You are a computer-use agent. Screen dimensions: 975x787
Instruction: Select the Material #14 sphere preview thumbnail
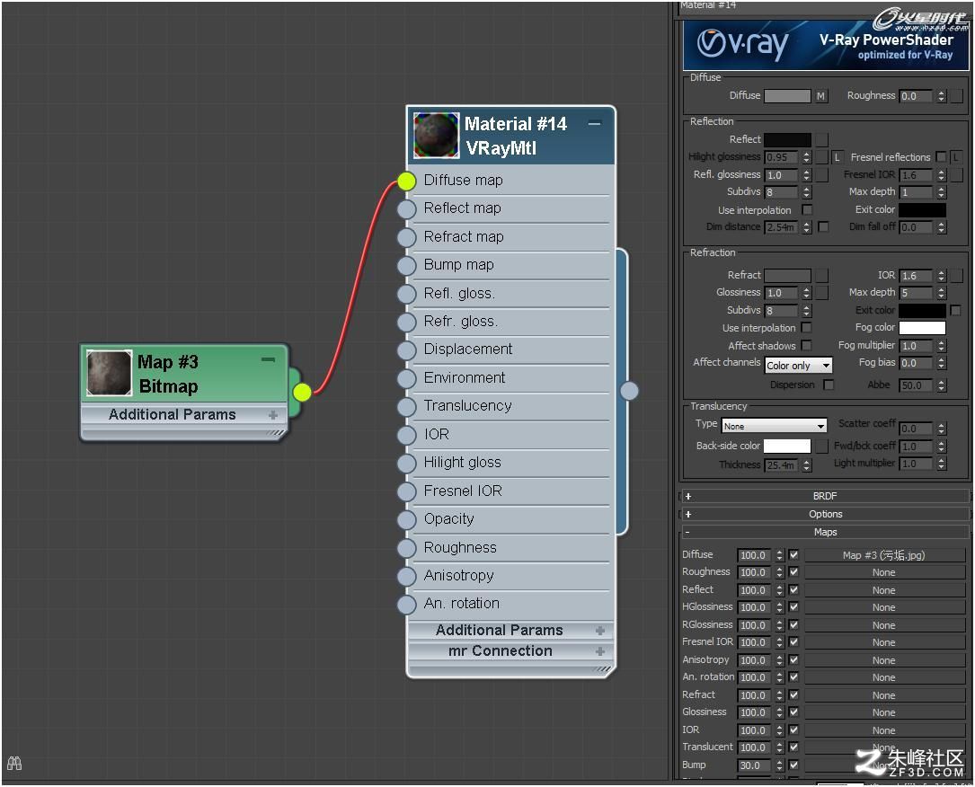tap(437, 136)
